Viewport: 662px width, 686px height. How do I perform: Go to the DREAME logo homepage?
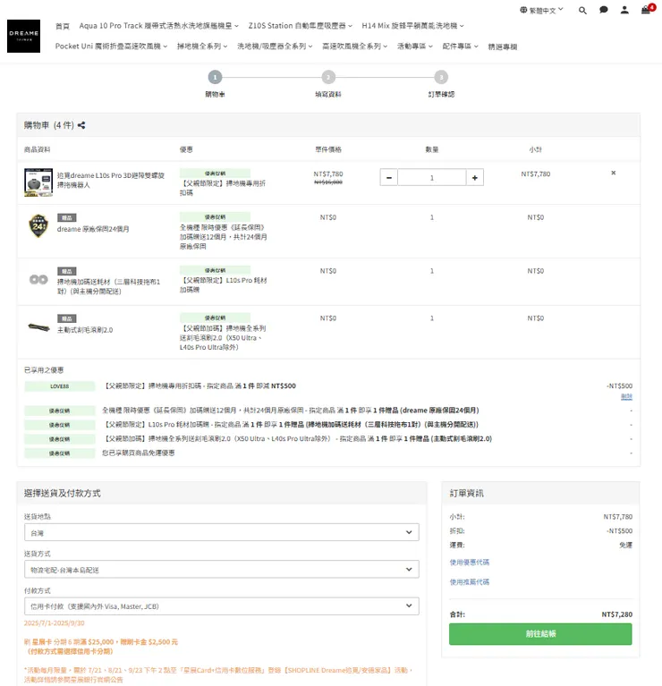click(23, 36)
